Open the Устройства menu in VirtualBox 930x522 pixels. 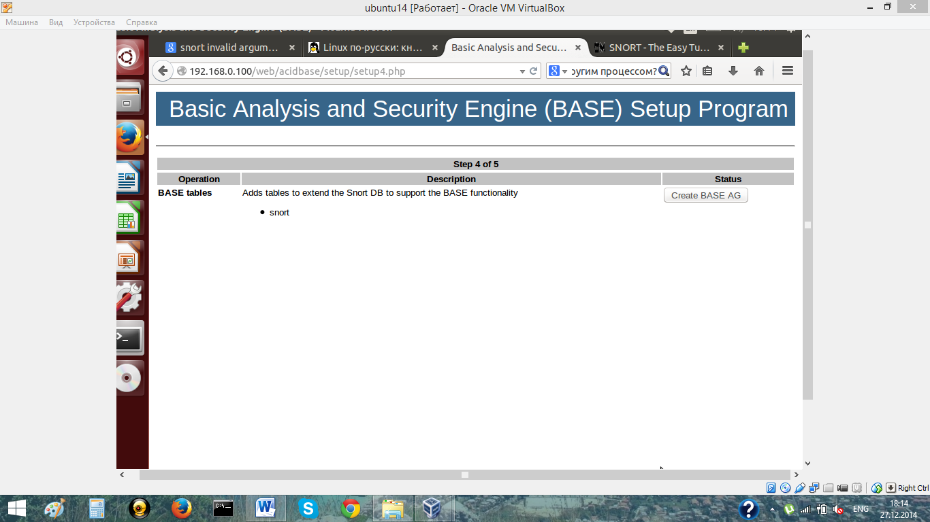pyautogui.click(x=94, y=22)
